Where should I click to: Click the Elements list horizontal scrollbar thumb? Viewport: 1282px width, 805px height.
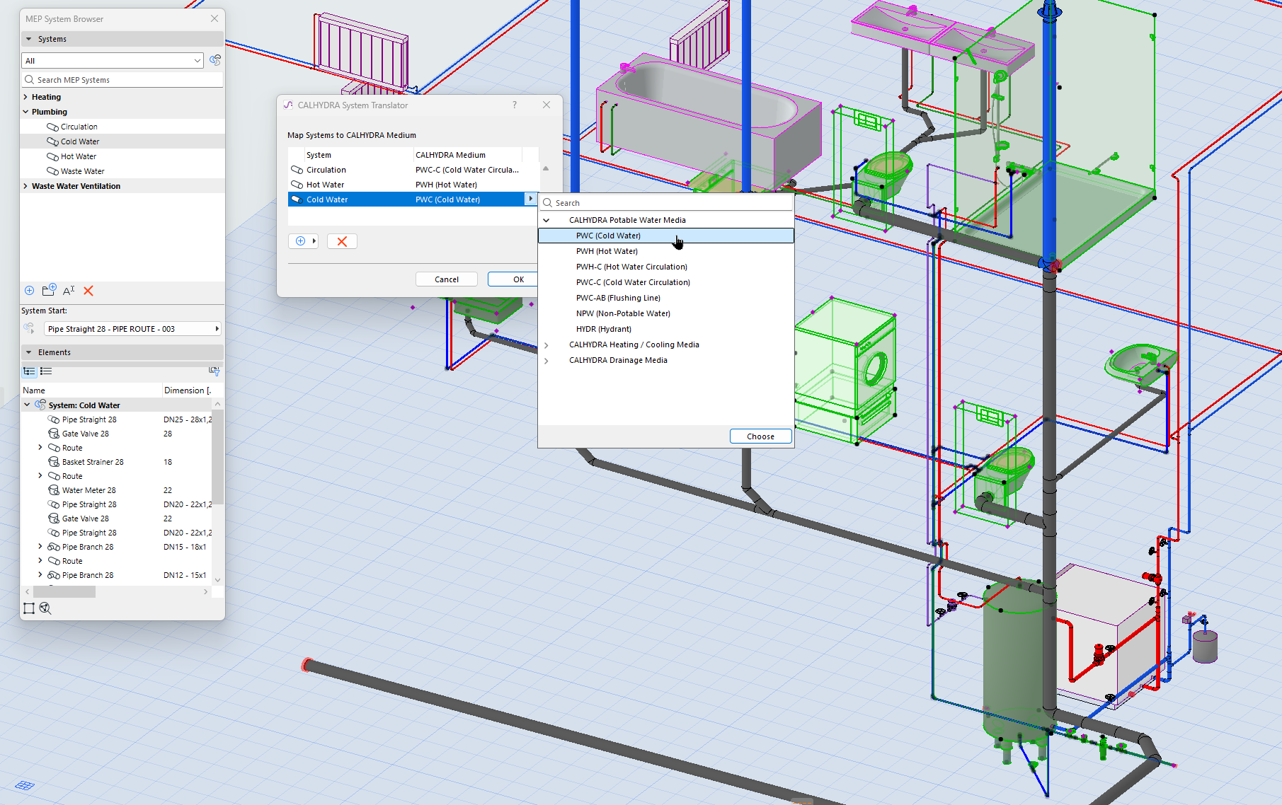tap(64, 592)
